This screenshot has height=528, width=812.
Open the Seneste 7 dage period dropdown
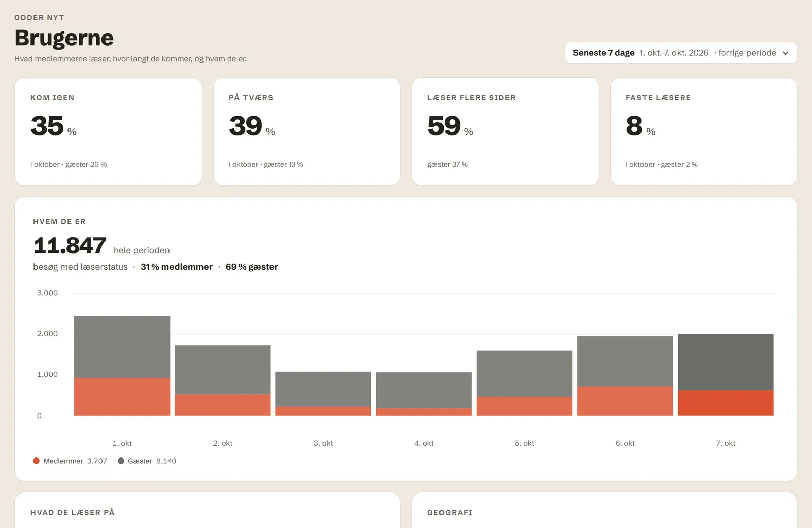coord(681,53)
